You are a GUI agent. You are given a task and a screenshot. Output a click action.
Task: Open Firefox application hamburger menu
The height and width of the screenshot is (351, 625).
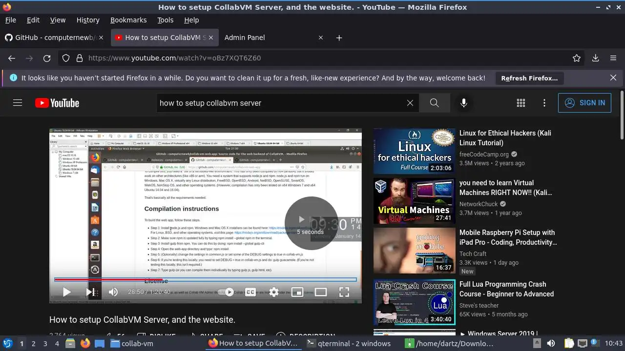pyautogui.click(x=613, y=58)
